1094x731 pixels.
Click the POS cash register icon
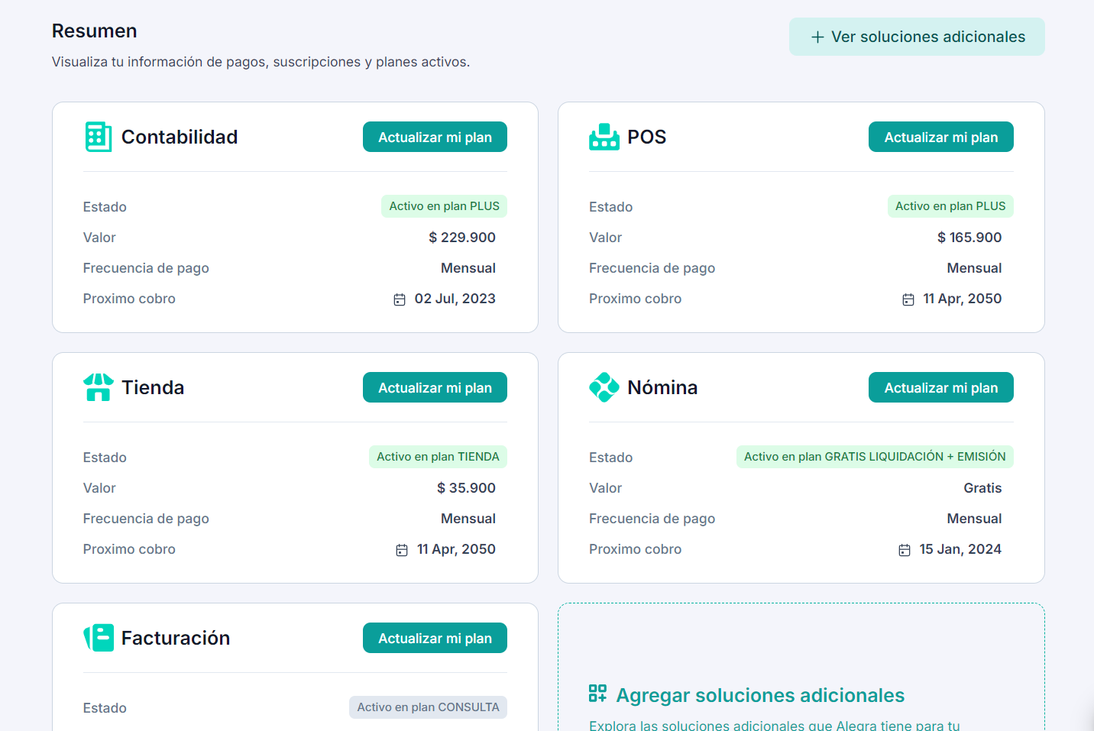604,137
